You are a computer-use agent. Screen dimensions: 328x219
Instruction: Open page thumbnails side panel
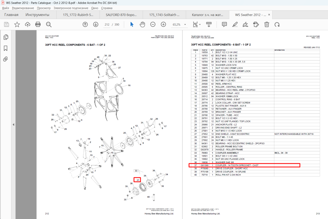coord(6,37)
